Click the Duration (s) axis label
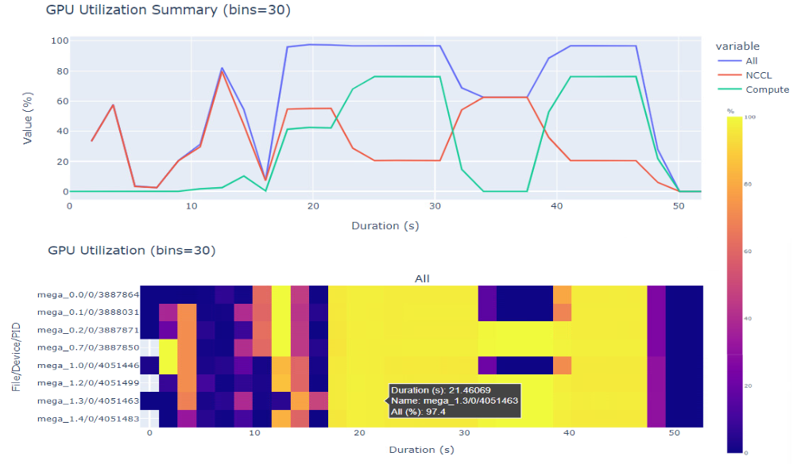This screenshot has height=464, width=797. coord(385,225)
